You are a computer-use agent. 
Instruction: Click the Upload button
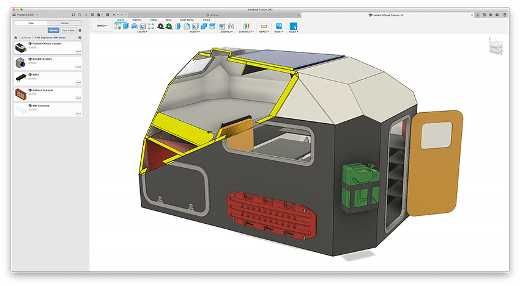53,30
